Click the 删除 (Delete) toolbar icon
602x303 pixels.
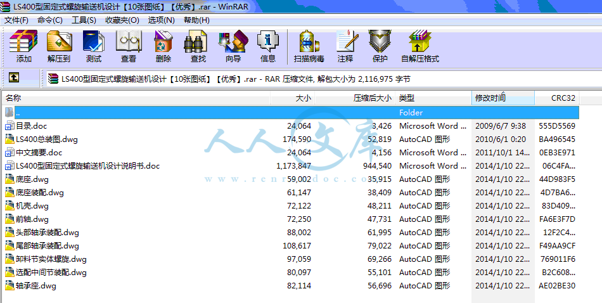164,41
